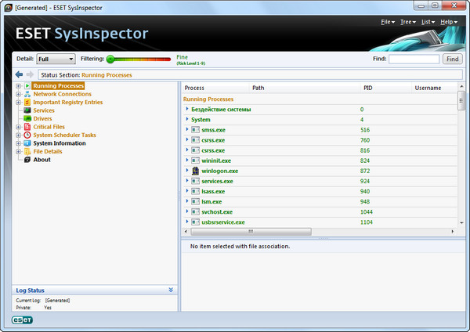
Task: Click the back navigation arrow icon
Action: [19, 75]
